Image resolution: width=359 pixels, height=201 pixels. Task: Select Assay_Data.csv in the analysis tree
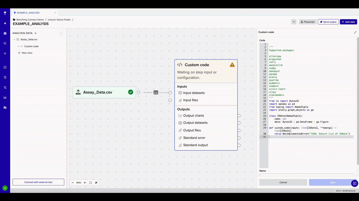pyautogui.click(x=29, y=40)
